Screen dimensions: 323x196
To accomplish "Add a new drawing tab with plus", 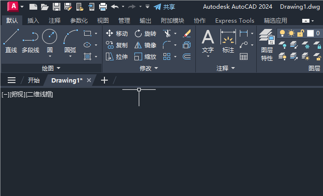I will 104,80.
